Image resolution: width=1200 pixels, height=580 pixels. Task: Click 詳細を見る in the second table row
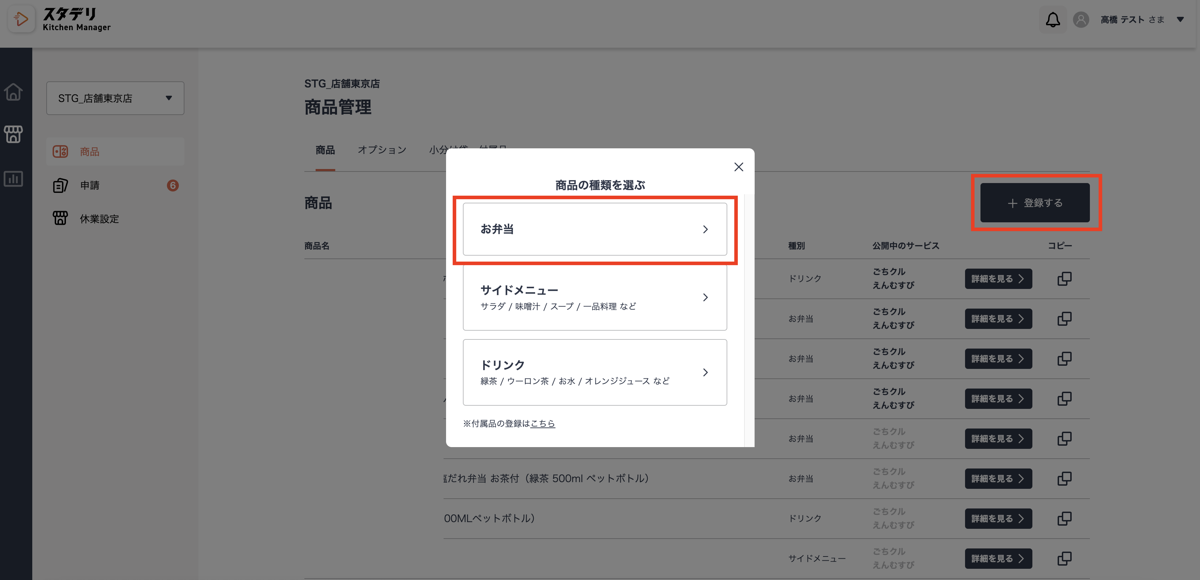[998, 319]
